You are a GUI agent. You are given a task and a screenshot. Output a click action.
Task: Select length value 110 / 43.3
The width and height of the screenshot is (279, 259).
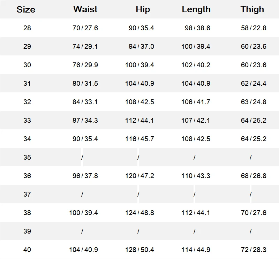(196, 176)
